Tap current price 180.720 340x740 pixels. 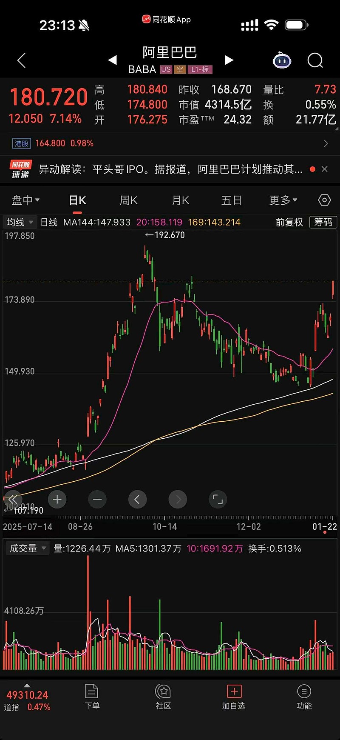[x=48, y=97]
